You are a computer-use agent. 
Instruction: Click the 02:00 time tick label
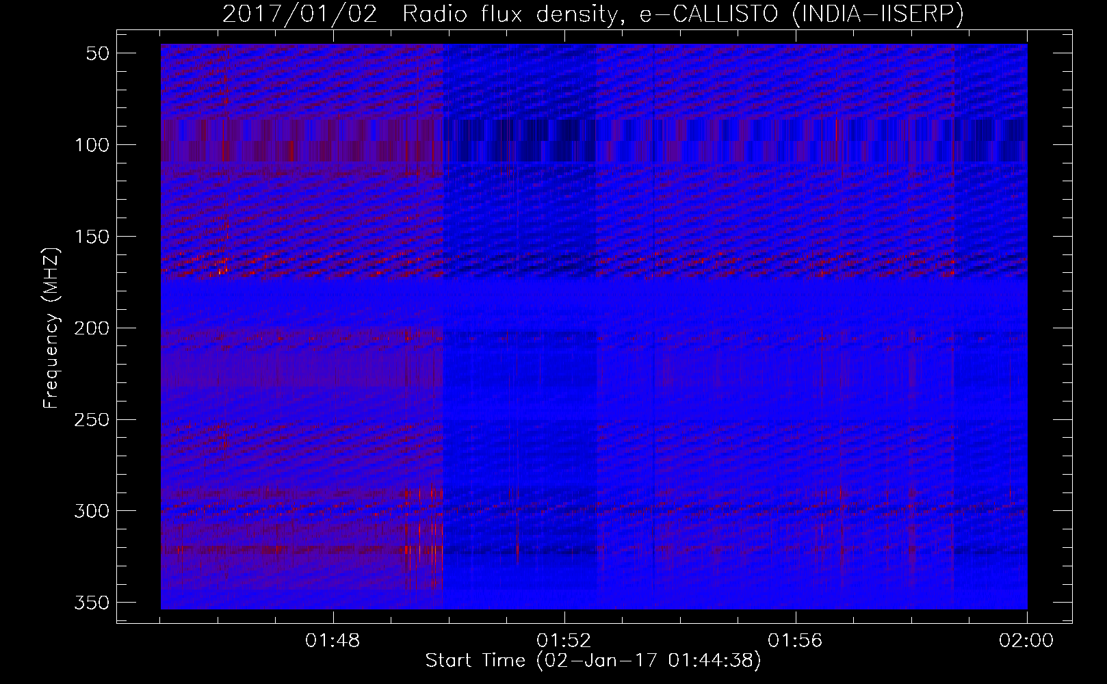coord(1026,641)
